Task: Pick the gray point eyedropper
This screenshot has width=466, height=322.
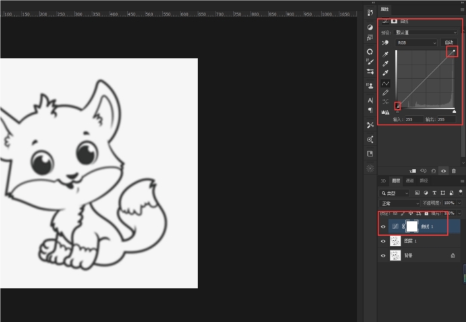Action: [385, 63]
